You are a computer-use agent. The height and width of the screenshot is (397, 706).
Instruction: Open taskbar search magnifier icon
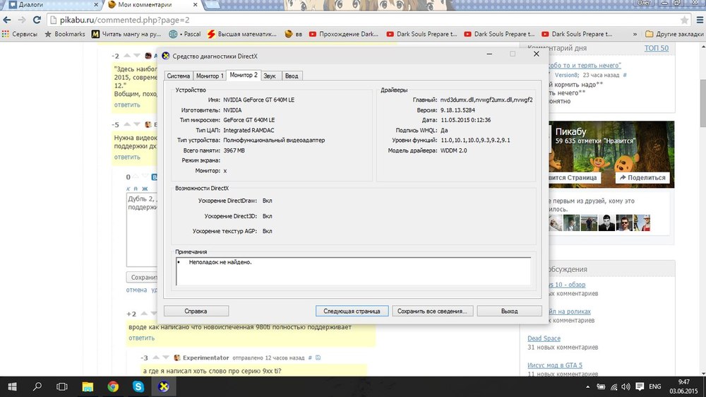(x=37, y=386)
